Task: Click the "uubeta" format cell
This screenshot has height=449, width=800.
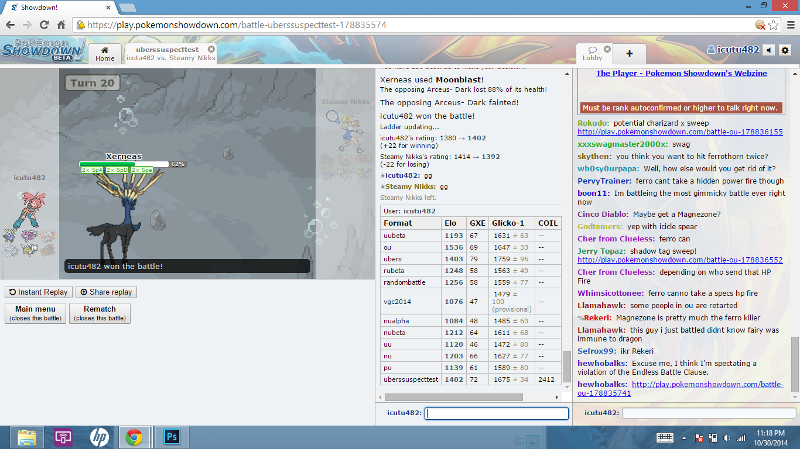Action: 411,236
